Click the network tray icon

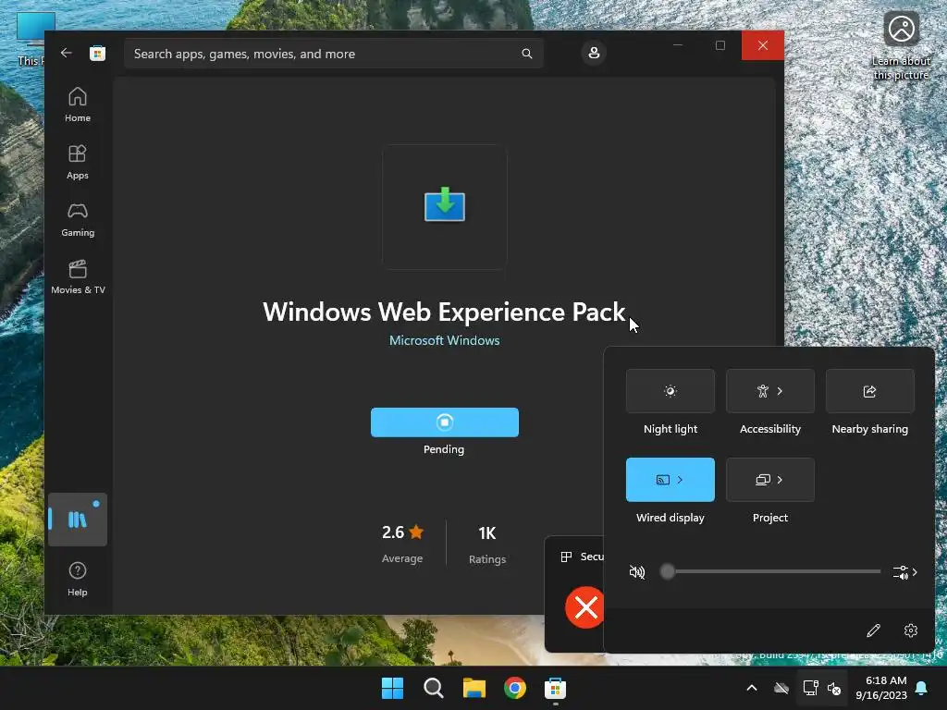coord(810,688)
